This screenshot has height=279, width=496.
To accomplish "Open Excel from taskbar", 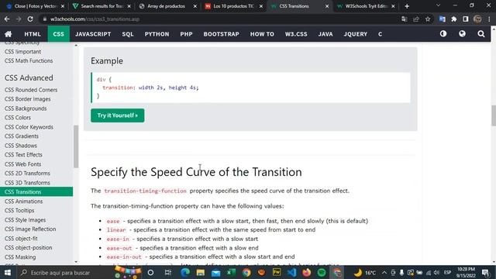I will tap(231, 272).
